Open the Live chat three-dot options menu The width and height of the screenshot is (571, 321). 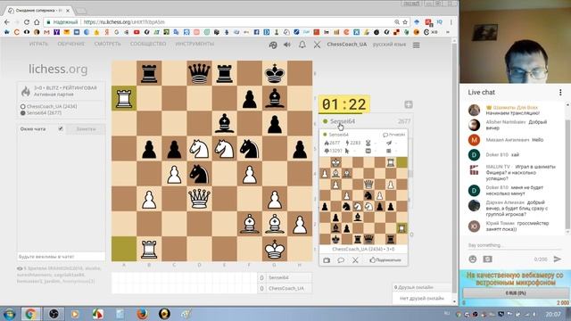click(560, 93)
